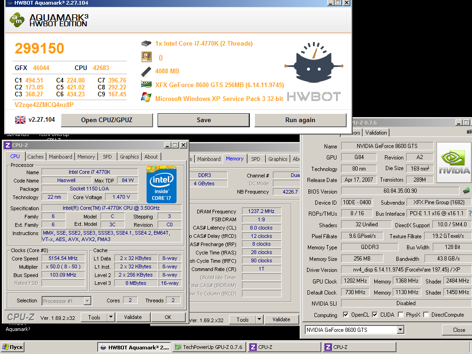This screenshot has height=354, width=472.
Task: Click the BIOS save chip icon in GPU-Z
Action: point(466,190)
